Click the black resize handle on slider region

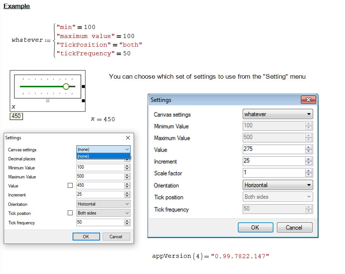pyautogui.click(x=83, y=87)
